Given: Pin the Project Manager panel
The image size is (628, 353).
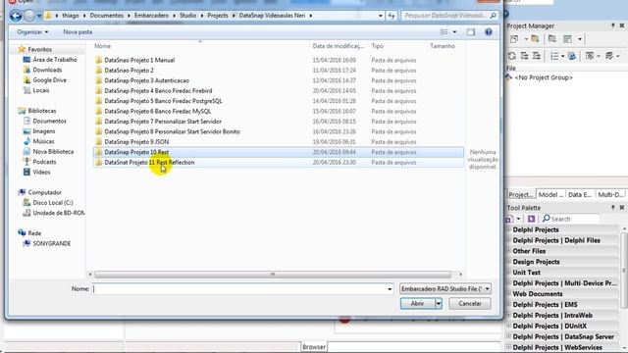Looking at the screenshot, I should coord(612,25).
